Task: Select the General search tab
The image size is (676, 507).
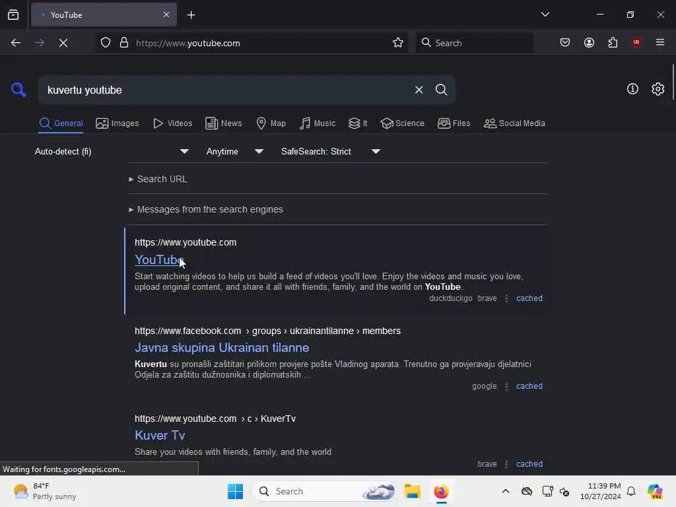Action: (x=61, y=123)
